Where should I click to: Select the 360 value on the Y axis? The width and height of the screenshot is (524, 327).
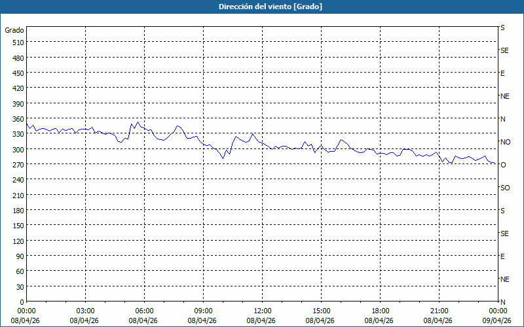coord(18,119)
